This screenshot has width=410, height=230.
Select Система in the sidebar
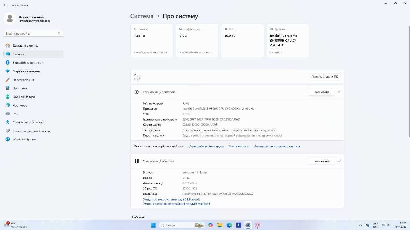[33, 54]
